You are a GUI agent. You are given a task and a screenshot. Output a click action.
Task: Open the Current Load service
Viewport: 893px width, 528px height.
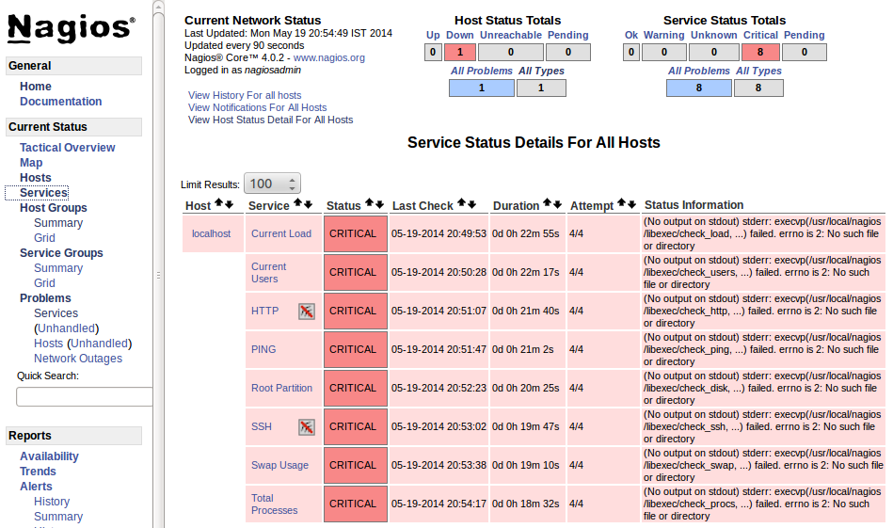(281, 233)
